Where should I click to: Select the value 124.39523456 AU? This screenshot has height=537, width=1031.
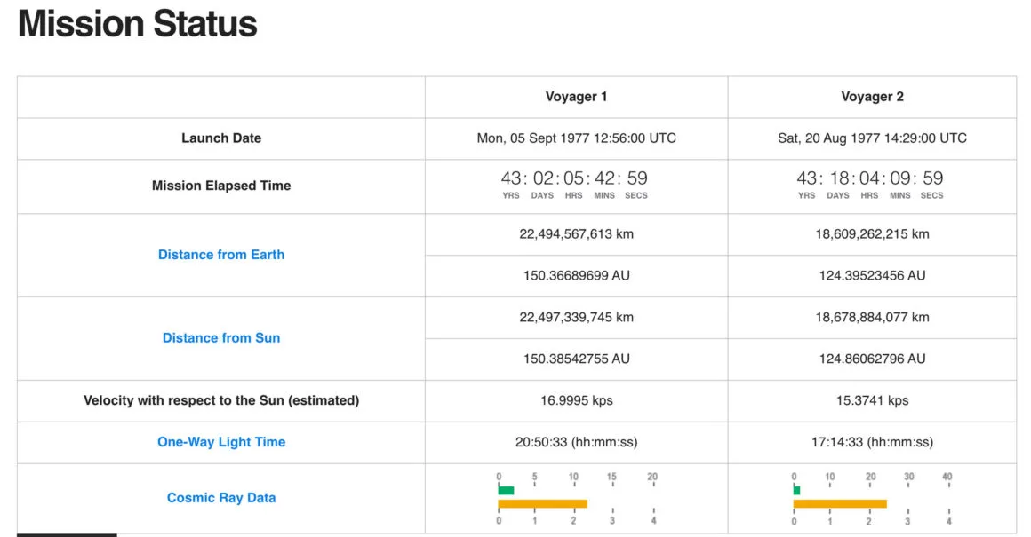tap(872, 276)
